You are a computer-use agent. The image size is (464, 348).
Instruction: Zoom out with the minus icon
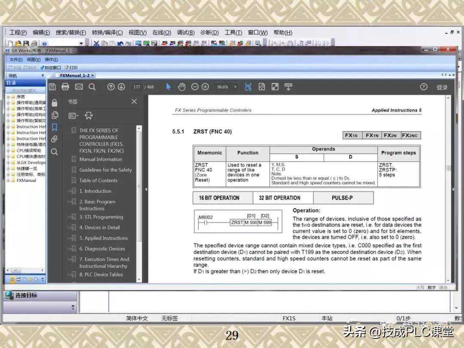click(195, 87)
